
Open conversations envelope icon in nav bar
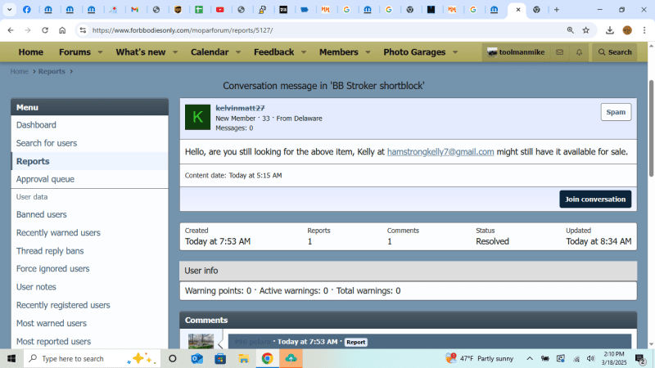pos(560,52)
